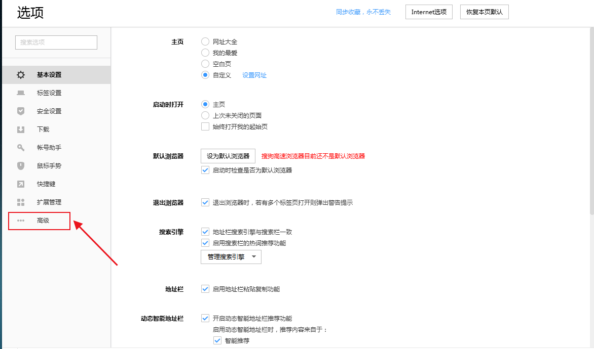Click the vertical scrollbar of options page

click(x=592, y=121)
